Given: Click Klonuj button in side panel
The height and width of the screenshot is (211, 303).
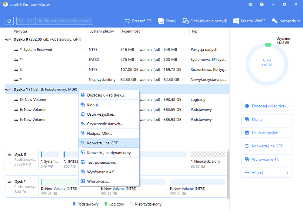Looking at the screenshot, I should [x=267, y=119].
